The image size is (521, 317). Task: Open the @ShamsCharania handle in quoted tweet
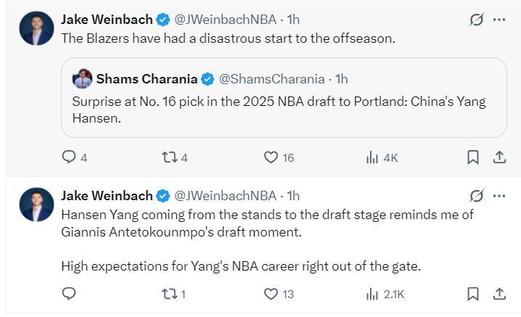[x=274, y=78]
